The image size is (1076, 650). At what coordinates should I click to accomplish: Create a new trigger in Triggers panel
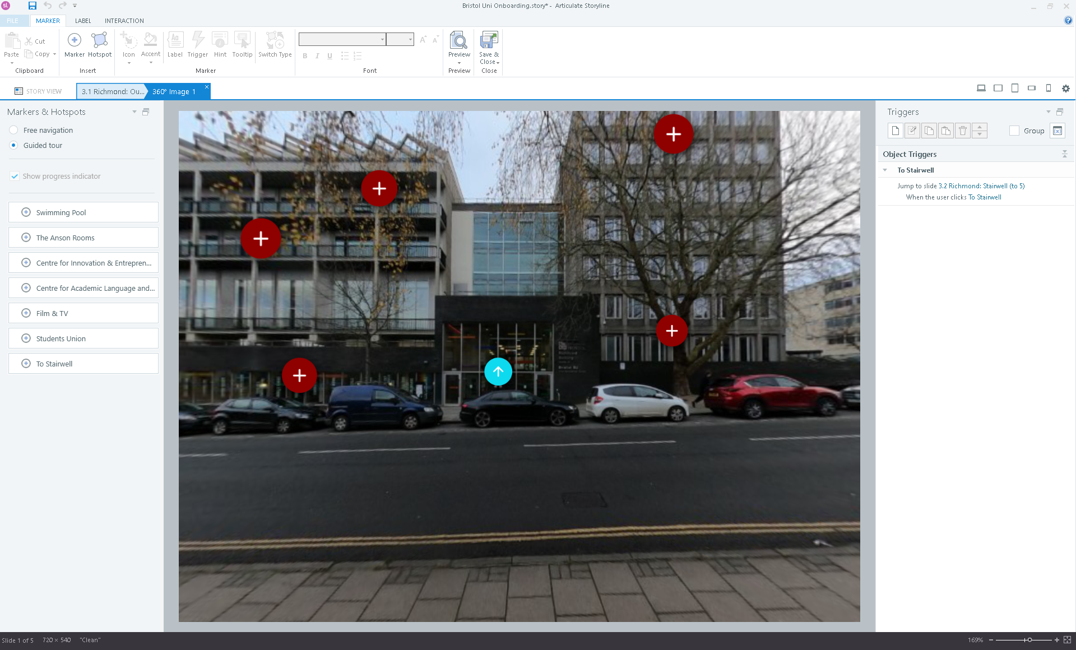point(894,131)
